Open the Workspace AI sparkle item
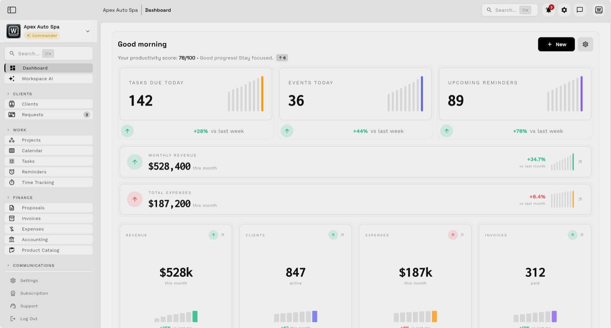 coord(48,79)
